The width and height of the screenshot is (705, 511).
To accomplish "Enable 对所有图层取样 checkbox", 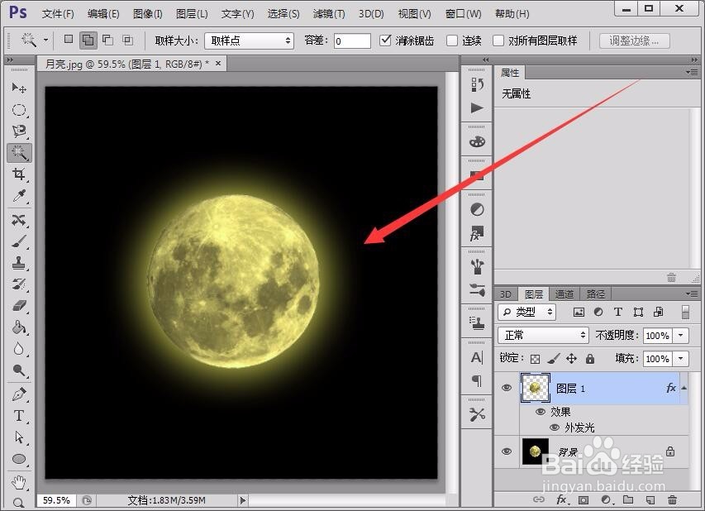I will [x=498, y=41].
